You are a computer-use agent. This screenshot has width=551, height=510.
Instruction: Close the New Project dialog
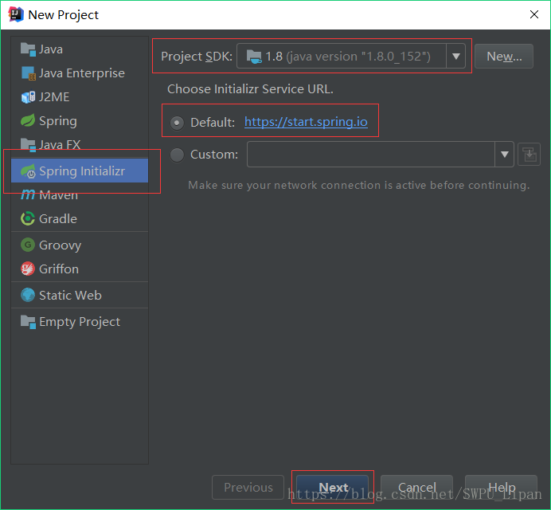(534, 14)
